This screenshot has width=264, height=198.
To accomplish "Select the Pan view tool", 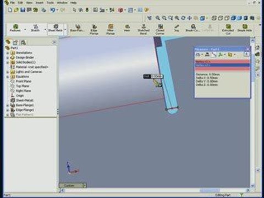I will click(x=190, y=18).
